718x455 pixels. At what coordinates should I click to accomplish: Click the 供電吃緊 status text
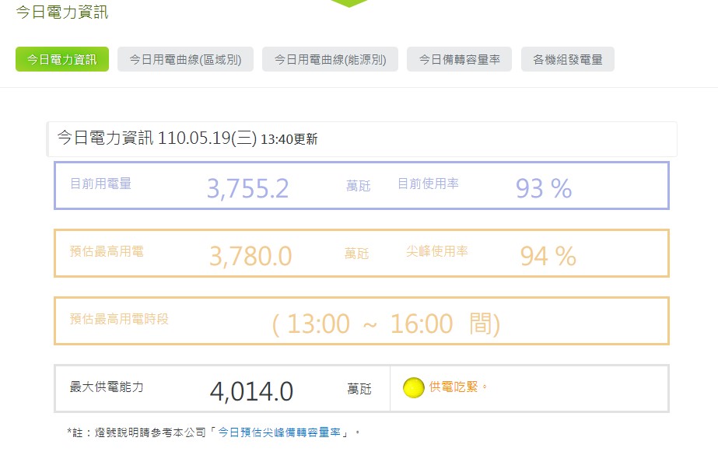click(457, 387)
